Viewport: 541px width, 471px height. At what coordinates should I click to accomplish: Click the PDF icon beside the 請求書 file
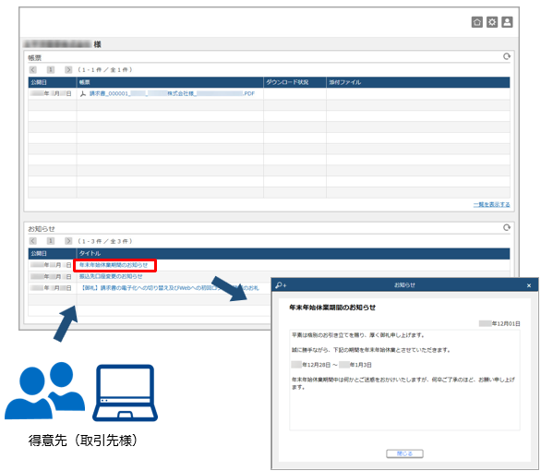pyautogui.click(x=83, y=93)
